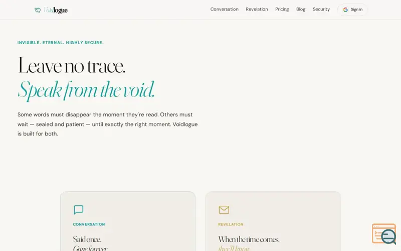This screenshot has width=401, height=251.
Task: Open the Revelation nav link
Action: tap(257, 9)
